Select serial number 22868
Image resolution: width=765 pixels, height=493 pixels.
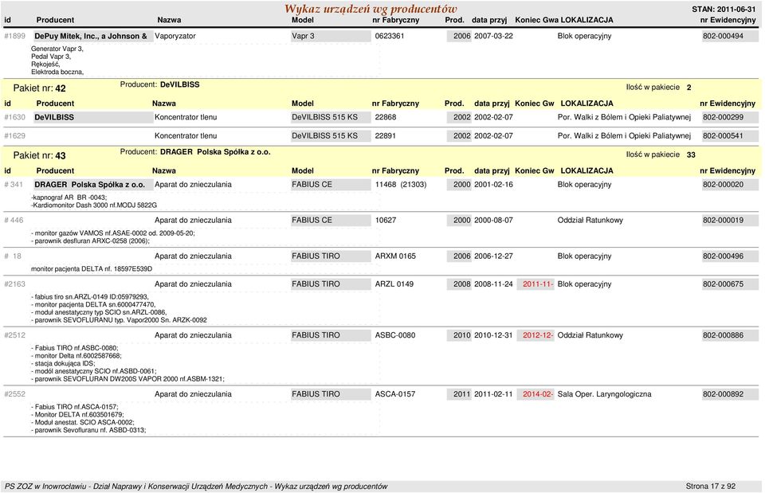coord(386,117)
